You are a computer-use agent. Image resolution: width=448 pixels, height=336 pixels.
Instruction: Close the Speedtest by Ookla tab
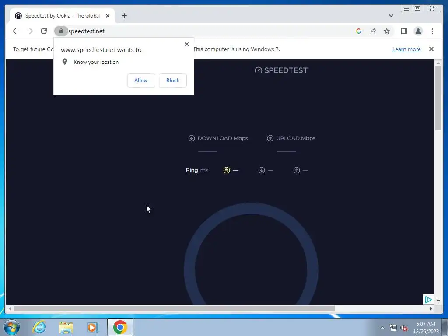(x=108, y=16)
